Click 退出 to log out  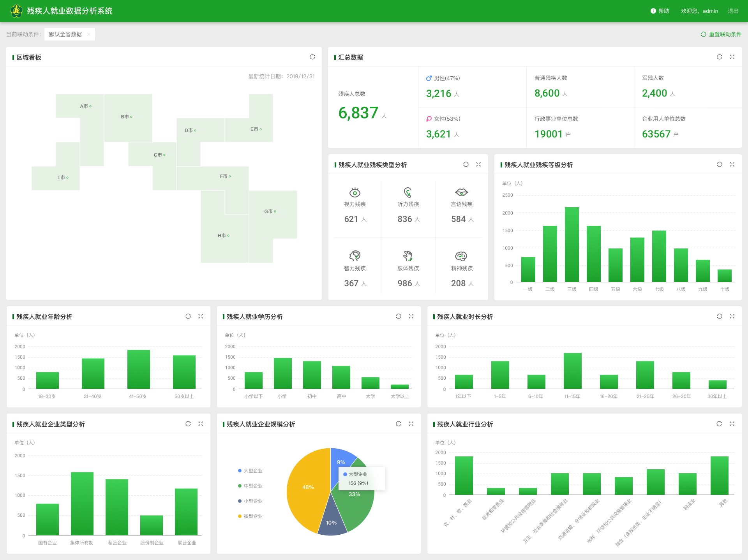[x=733, y=11]
